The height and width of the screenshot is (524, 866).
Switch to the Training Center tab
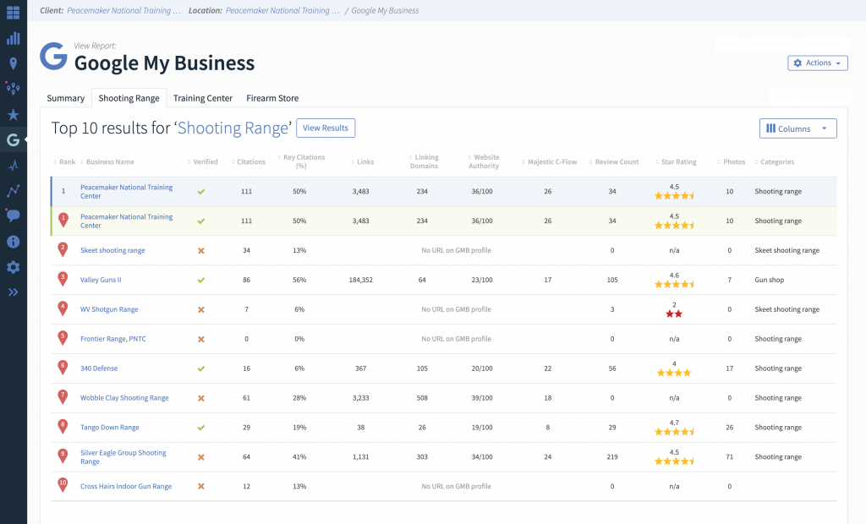[203, 98]
